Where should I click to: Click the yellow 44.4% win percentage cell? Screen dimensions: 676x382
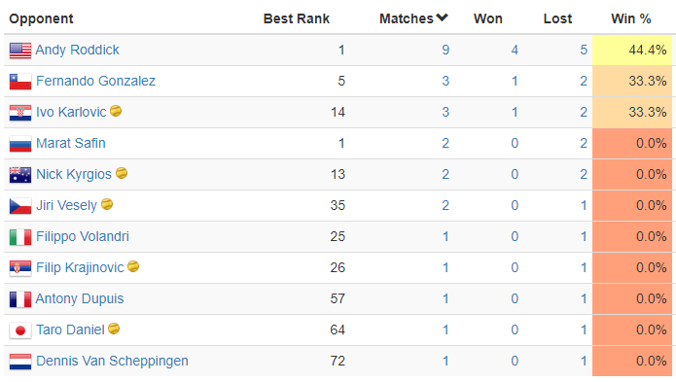point(632,50)
